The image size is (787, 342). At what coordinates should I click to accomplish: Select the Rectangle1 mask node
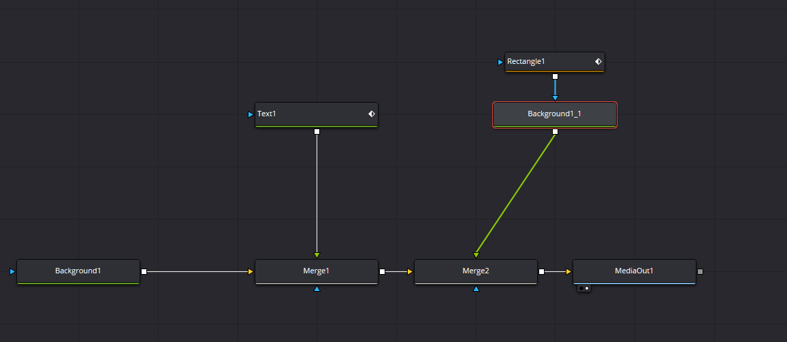(x=555, y=62)
